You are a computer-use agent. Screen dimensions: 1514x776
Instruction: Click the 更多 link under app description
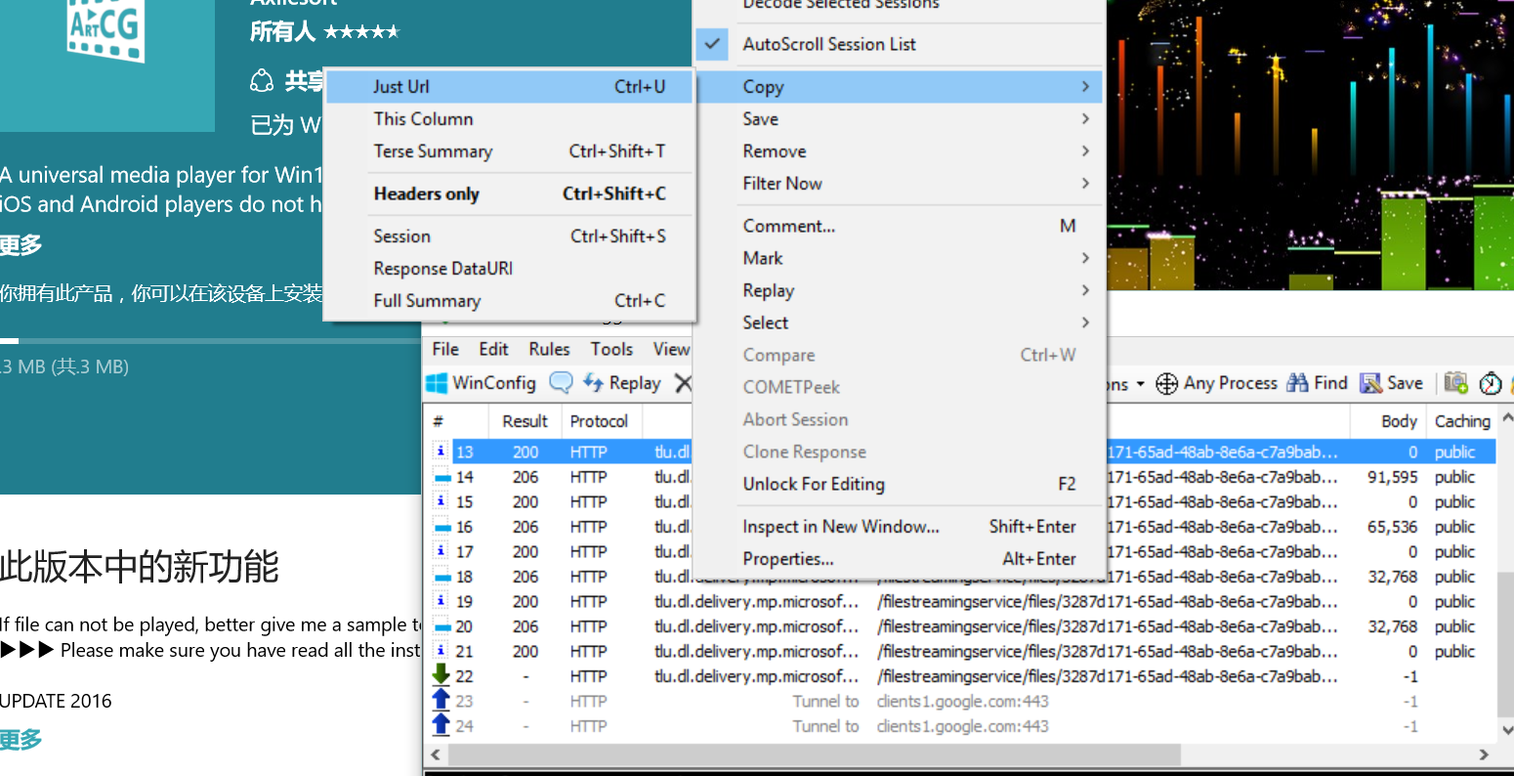[21, 244]
